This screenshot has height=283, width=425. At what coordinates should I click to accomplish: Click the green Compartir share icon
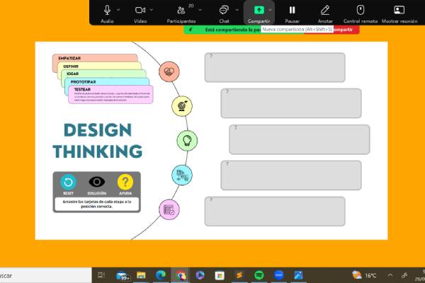[259, 10]
